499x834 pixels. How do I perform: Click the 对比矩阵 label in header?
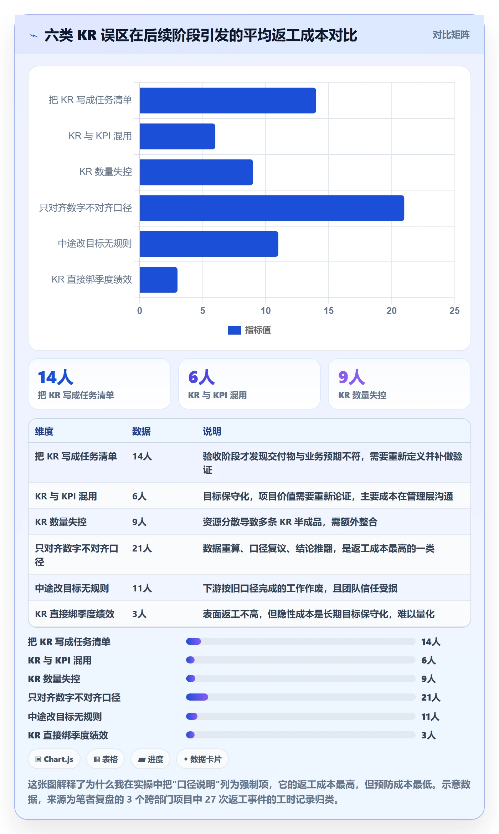(x=451, y=35)
